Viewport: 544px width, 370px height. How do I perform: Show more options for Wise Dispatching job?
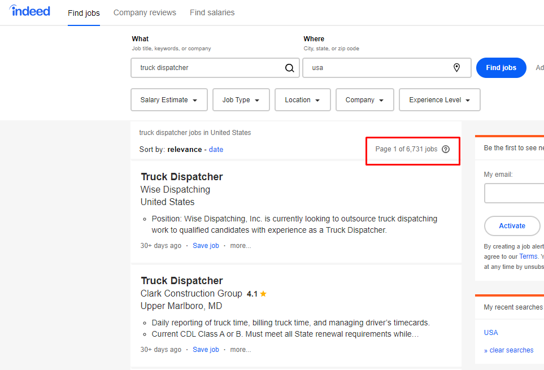coord(241,246)
